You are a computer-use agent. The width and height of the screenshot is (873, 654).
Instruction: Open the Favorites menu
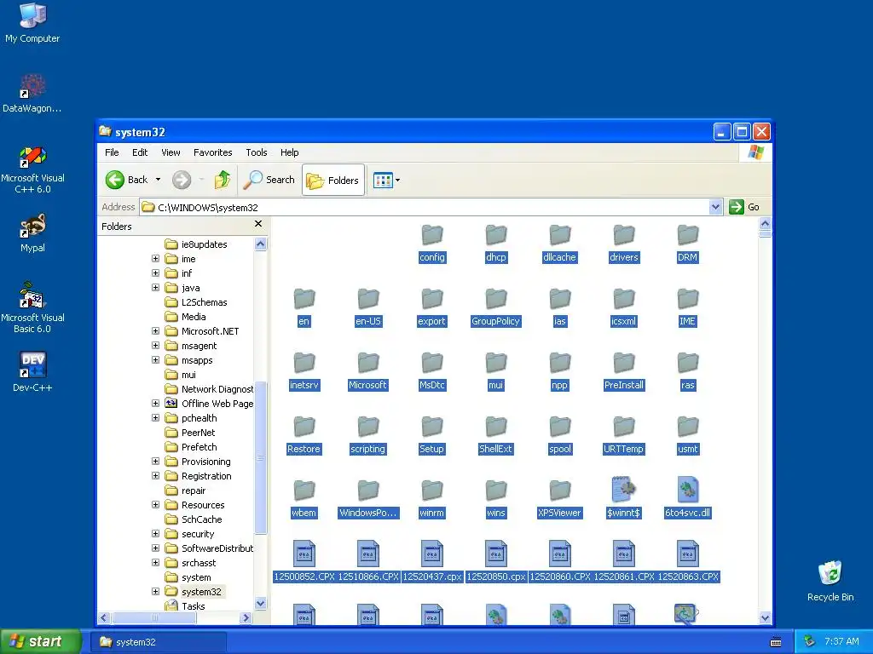click(212, 152)
